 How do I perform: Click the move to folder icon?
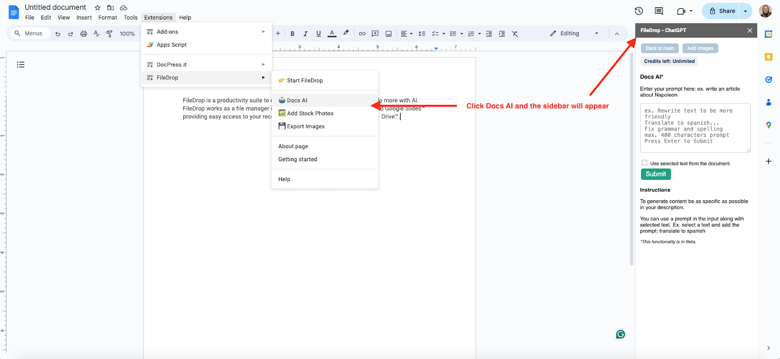[x=111, y=8]
